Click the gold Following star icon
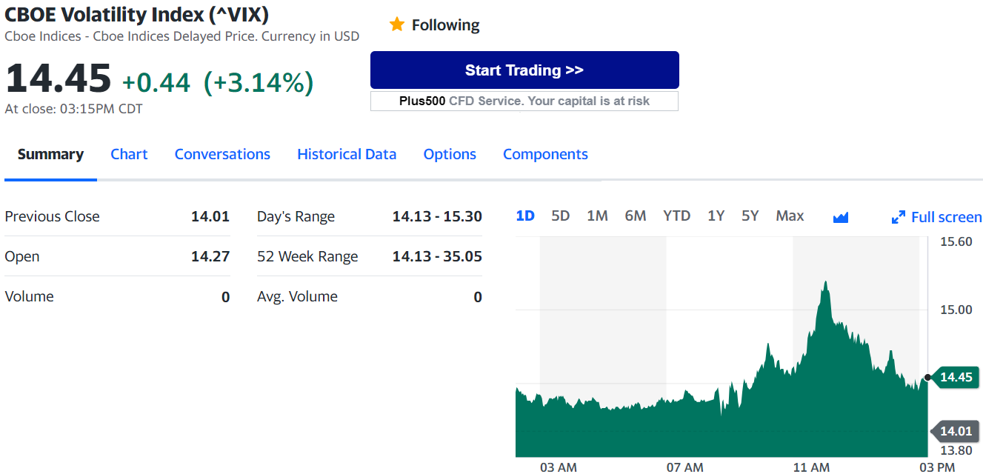 point(397,24)
